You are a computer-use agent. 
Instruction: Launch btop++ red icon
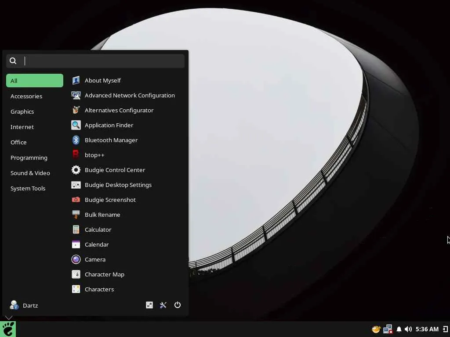click(76, 155)
